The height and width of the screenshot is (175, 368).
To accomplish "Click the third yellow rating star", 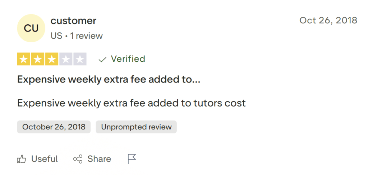I will [52, 60].
